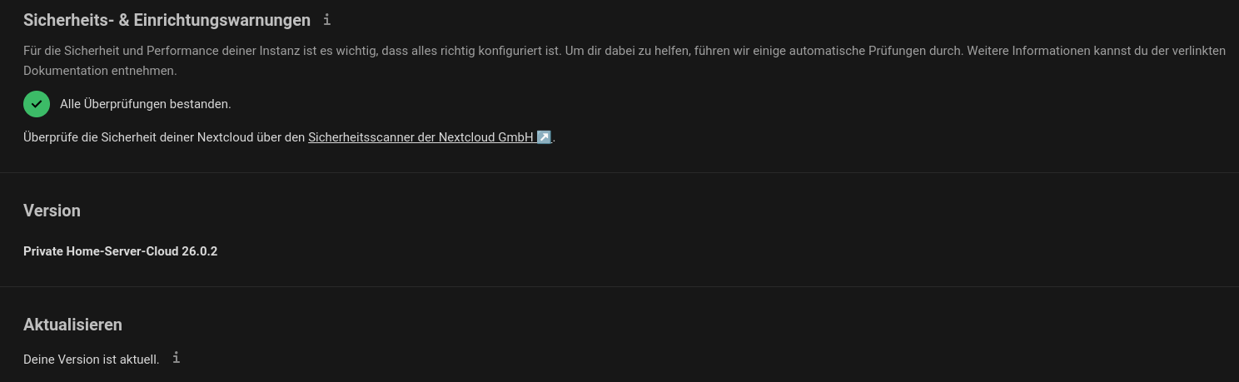Open info icon beside Sicherheits- & Einrichtungswarnungen heading
This screenshot has width=1239, height=382.
[x=326, y=19]
